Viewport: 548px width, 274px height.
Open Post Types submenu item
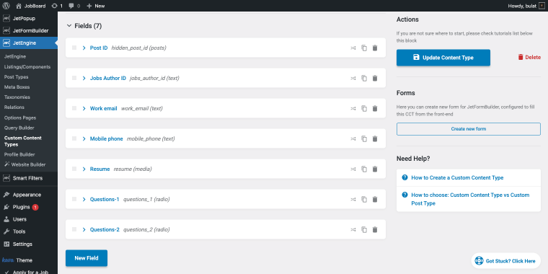pyautogui.click(x=17, y=77)
